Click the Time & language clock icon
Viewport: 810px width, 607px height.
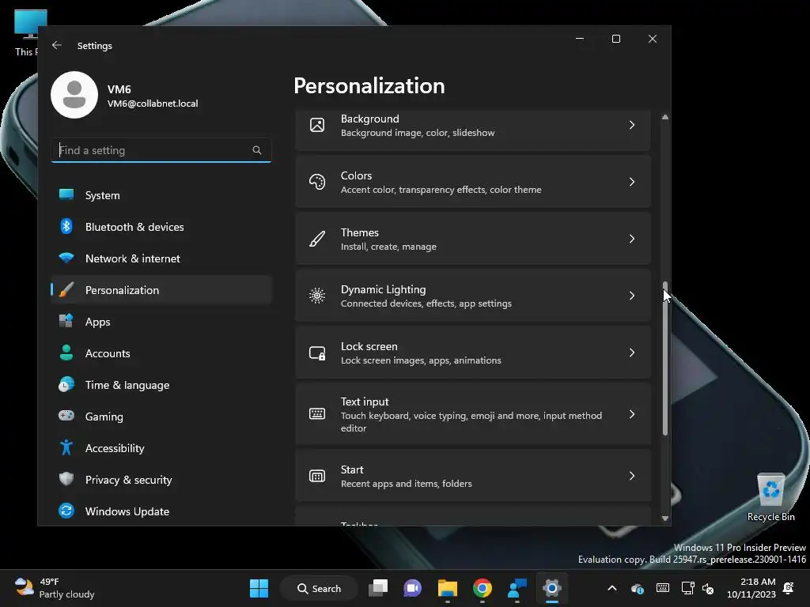(66, 385)
